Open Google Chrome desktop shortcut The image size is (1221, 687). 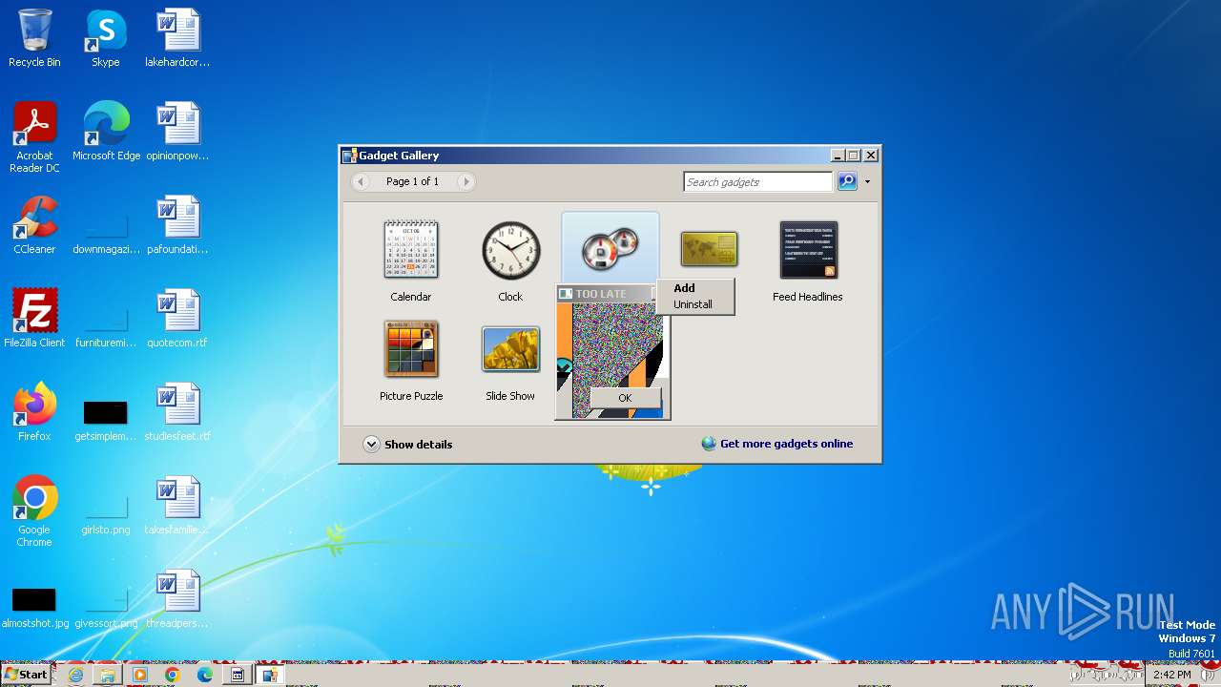[34, 511]
